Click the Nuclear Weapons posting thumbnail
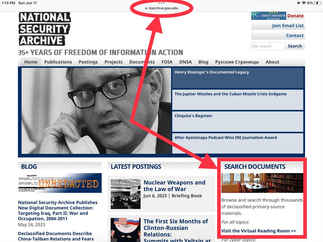Image resolution: width=323 pixels, height=242 pixels. tap(126, 194)
